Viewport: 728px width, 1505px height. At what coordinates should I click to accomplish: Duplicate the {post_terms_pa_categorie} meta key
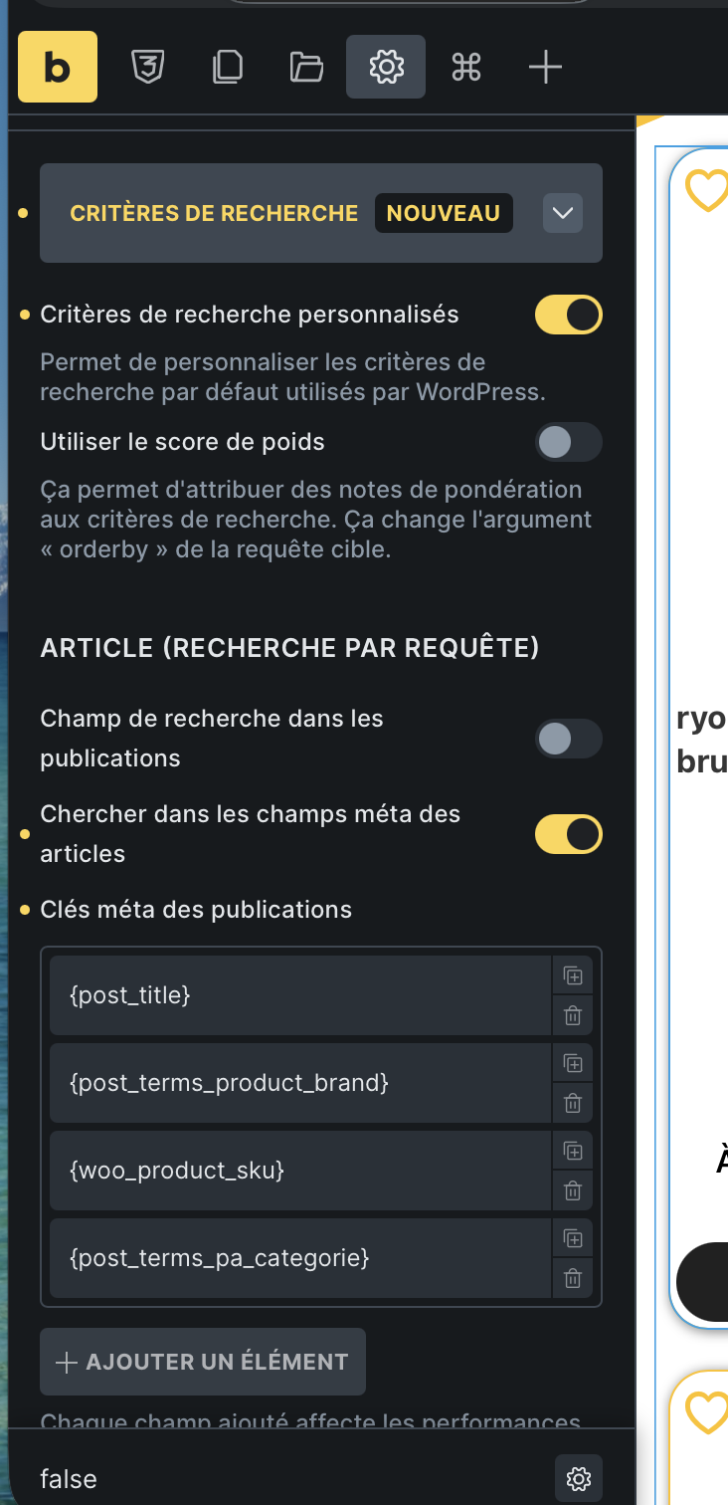[573, 1238]
